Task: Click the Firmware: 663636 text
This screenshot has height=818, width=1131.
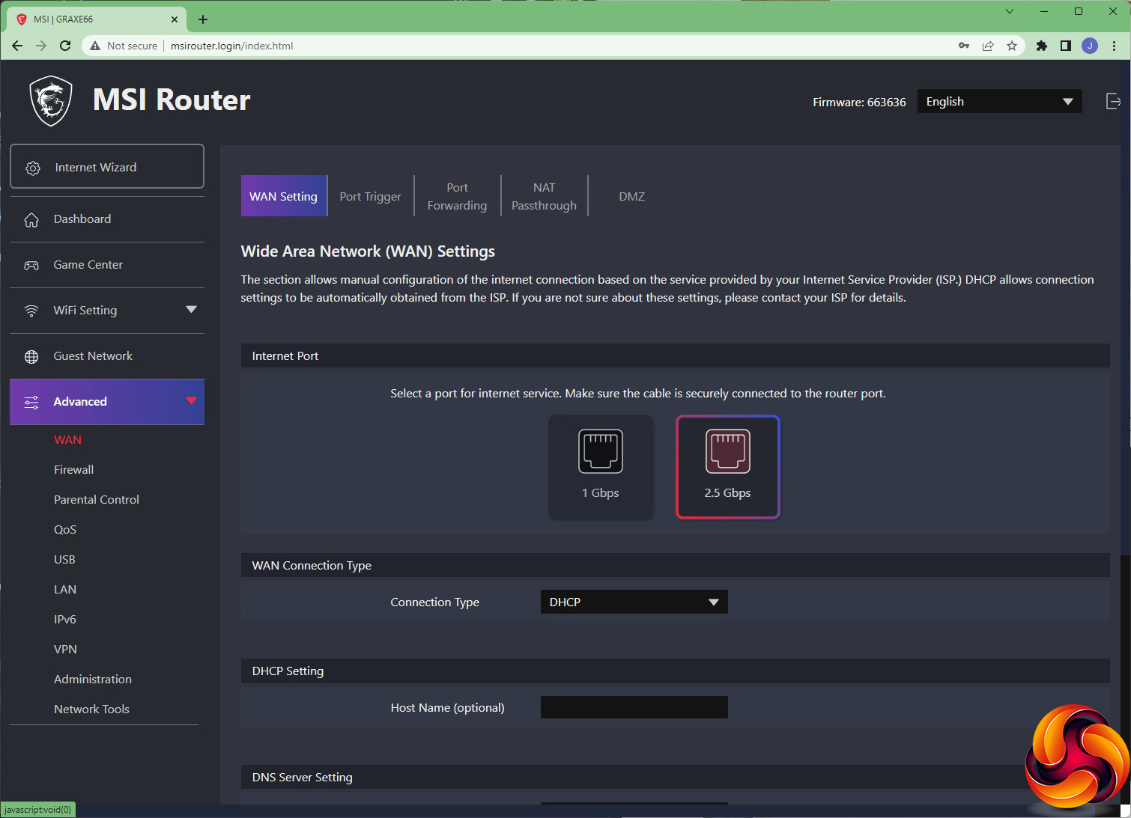Action: [x=859, y=102]
